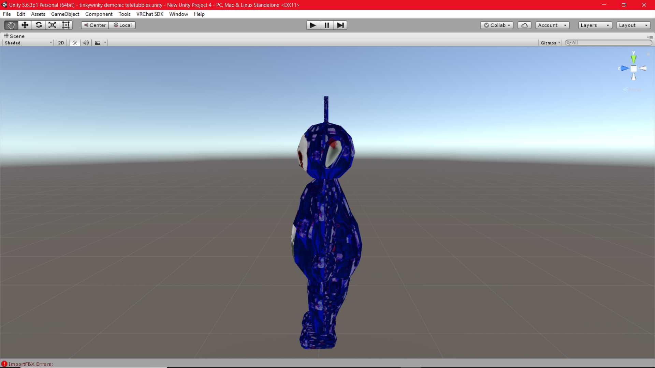Mute scene audio toggle
This screenshot has height=368, width=655.
click(x=86, y=43)
